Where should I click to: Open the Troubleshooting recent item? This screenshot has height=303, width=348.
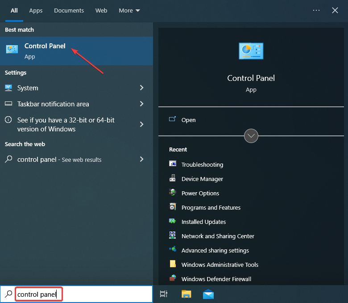point(202,164)
